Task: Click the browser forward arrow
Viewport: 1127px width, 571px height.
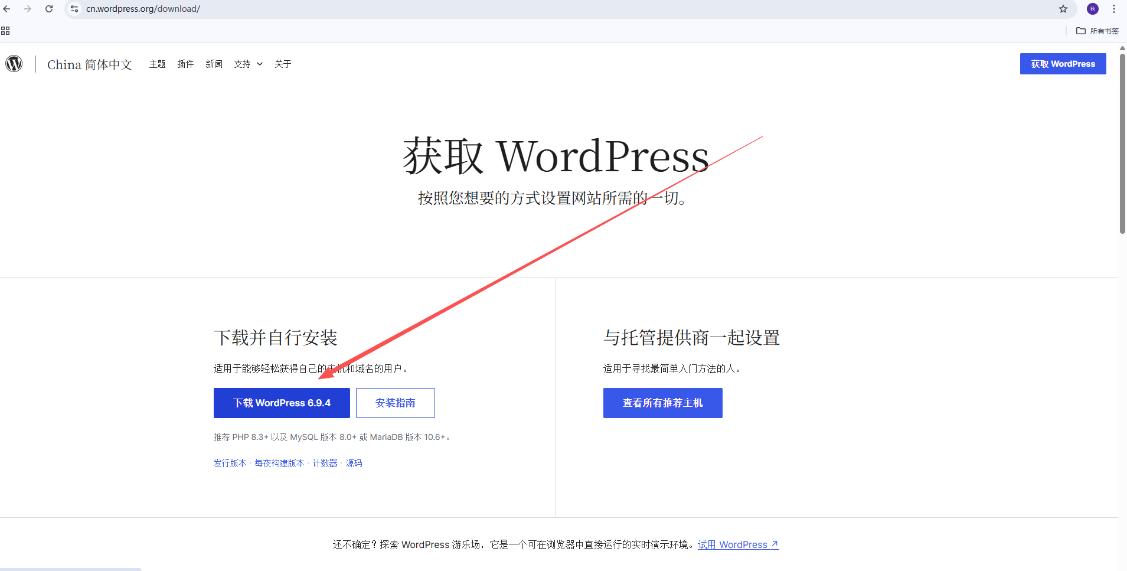Action: [x=28, y=9]
